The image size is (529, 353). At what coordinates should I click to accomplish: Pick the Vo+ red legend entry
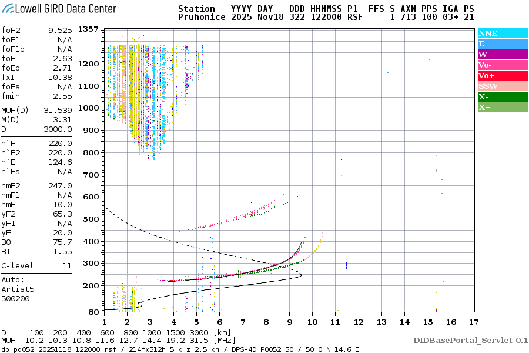tap(503, 76)
